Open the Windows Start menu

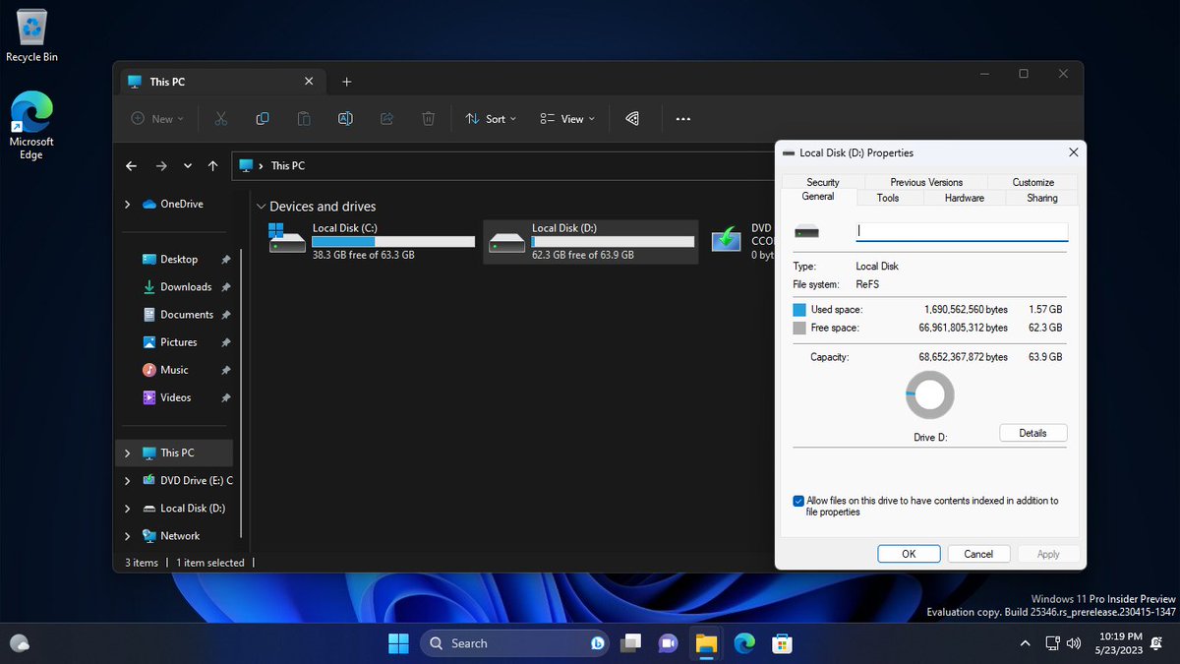click(x=398, y=643)
